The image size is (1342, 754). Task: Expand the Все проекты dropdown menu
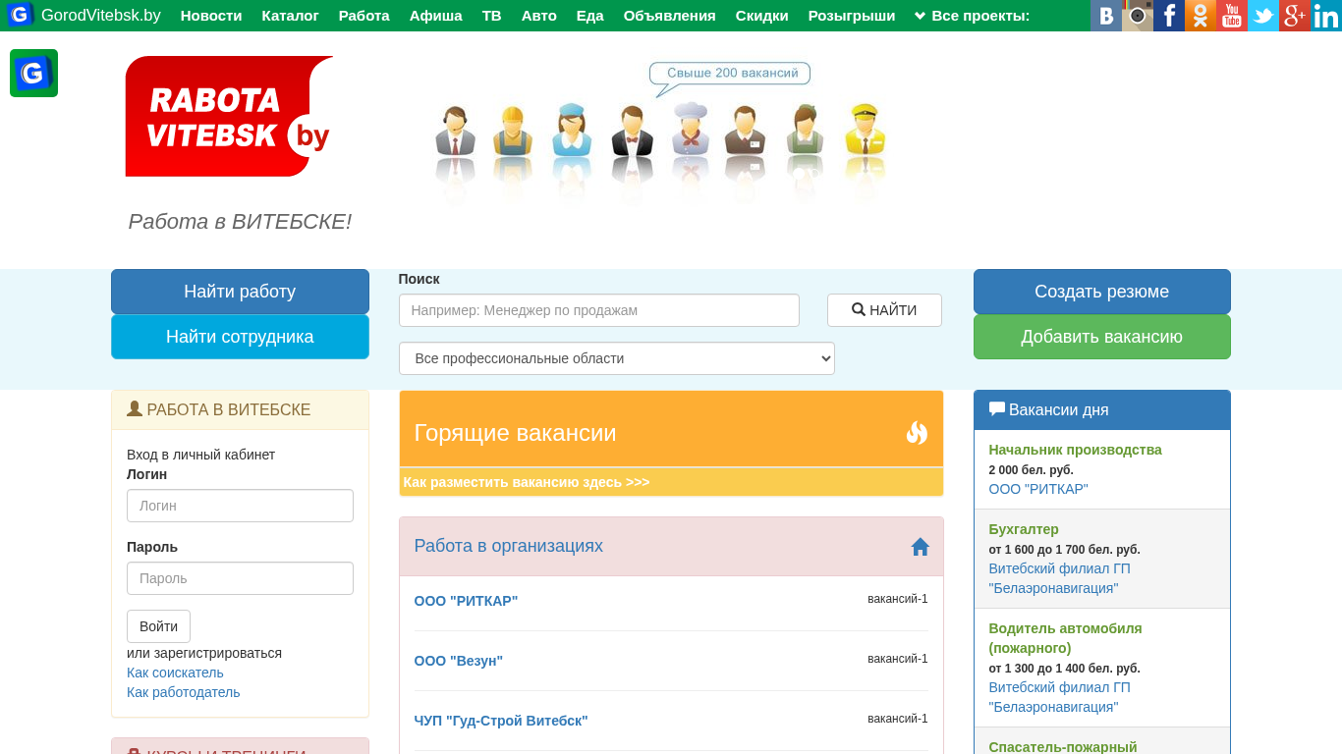972,16
